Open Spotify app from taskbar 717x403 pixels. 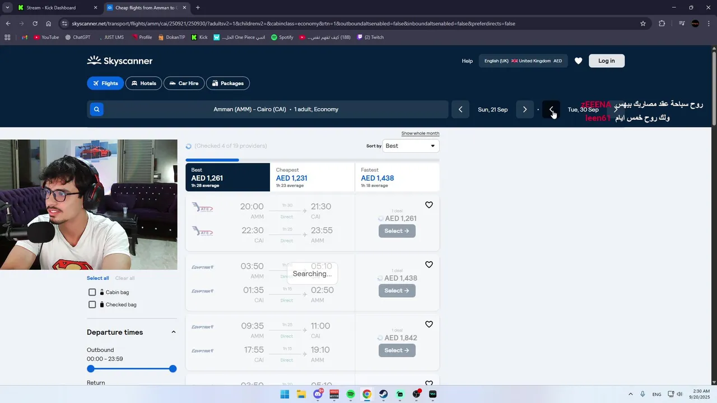[x=351, y=394]
